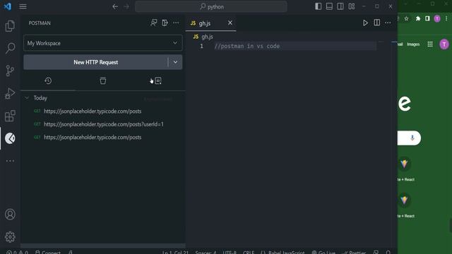The width and height of the screenshot is (452, 254).
Task: Open notifications bell in status bar
Action: tap(388, 252)
